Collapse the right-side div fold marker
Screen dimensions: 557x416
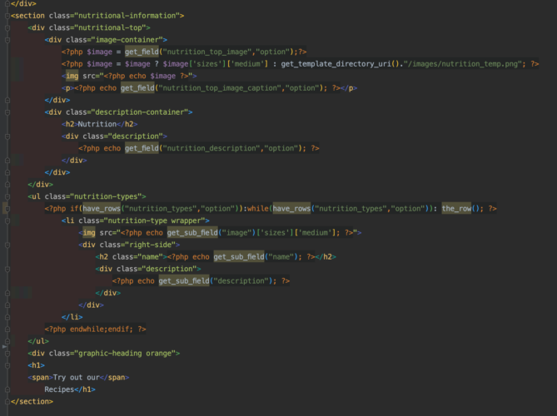pyautogui.click(x=7, y=245)
